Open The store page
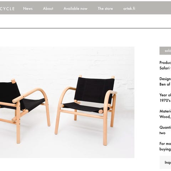 (105, 9)
